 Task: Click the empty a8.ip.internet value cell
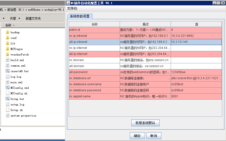tap(196, 54)
